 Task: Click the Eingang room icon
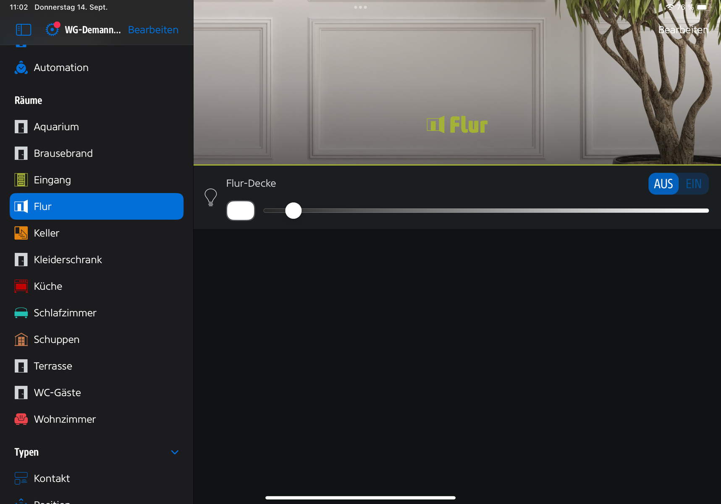(x=21, y=180)
